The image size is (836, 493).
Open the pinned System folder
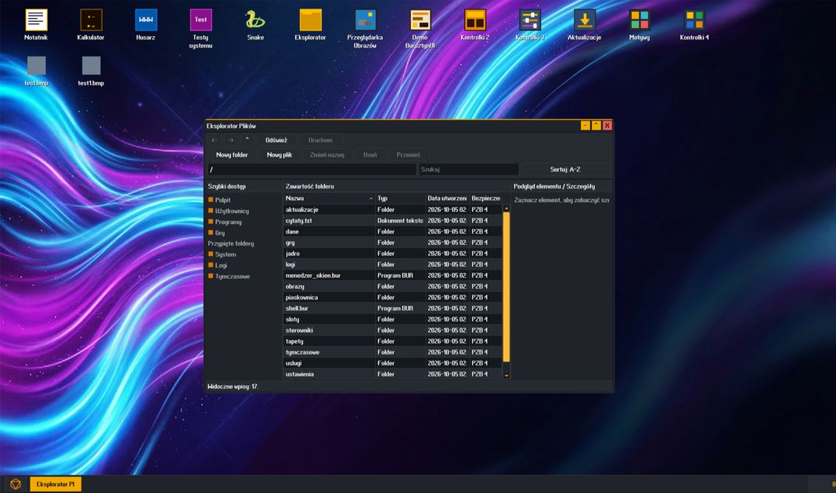(222, 254)
